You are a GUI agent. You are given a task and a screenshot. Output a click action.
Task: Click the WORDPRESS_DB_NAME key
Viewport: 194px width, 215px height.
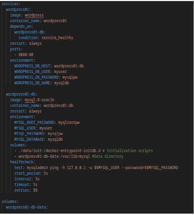[32, 83]
